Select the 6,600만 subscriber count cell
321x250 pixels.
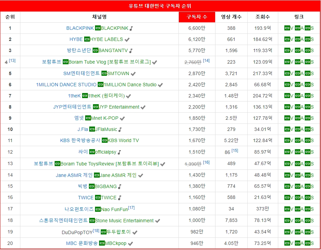pyautogui.click(x=197, y=28)
